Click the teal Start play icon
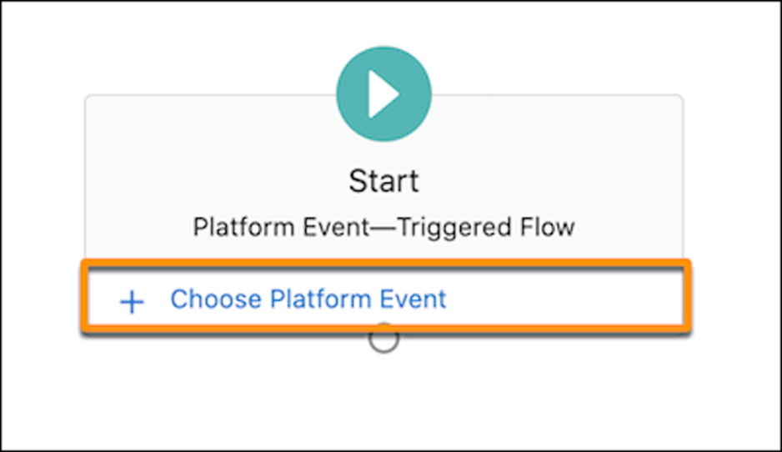This screenshot has width=782, height=452. [x=383, y=93]
